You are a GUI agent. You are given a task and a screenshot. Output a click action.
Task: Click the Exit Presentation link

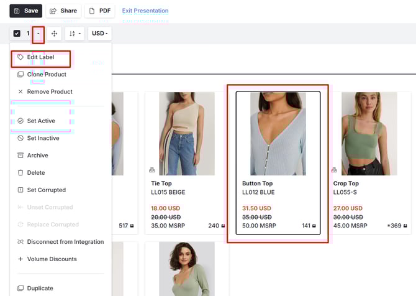(145, 11)
